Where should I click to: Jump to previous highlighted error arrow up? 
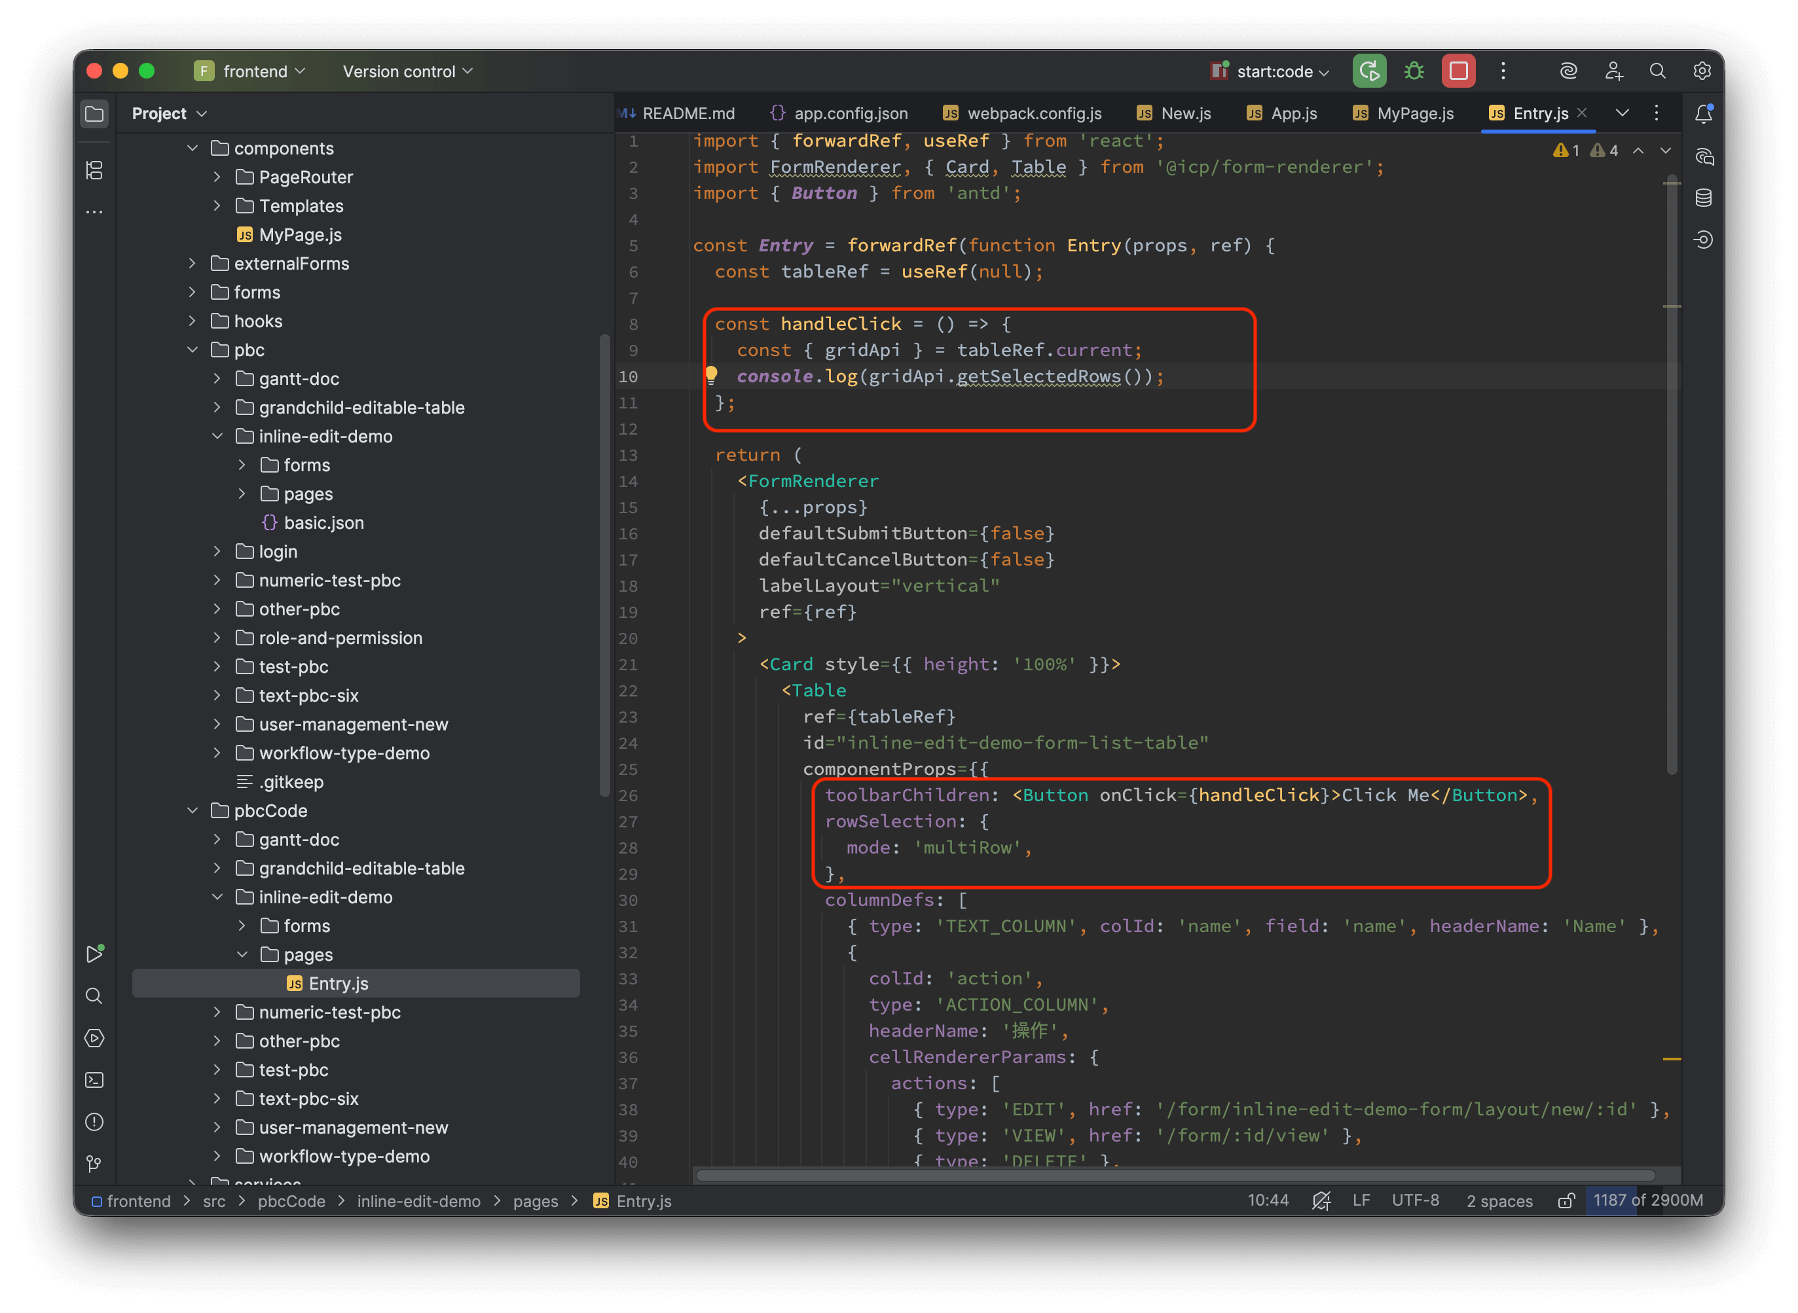[x=1638, y=151]
